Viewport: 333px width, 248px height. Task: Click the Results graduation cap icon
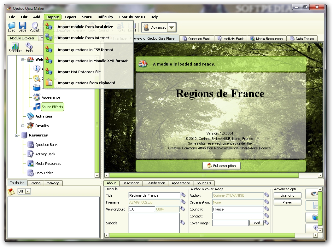tap(30, 125)
